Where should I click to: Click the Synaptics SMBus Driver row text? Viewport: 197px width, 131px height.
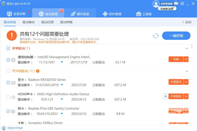46,123
